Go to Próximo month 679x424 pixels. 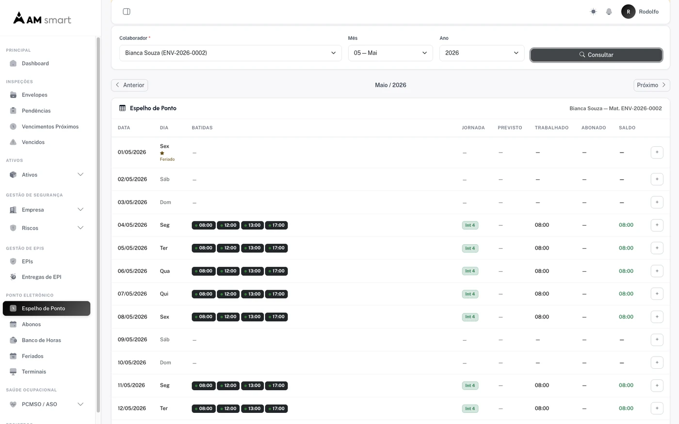click(651, 85)
